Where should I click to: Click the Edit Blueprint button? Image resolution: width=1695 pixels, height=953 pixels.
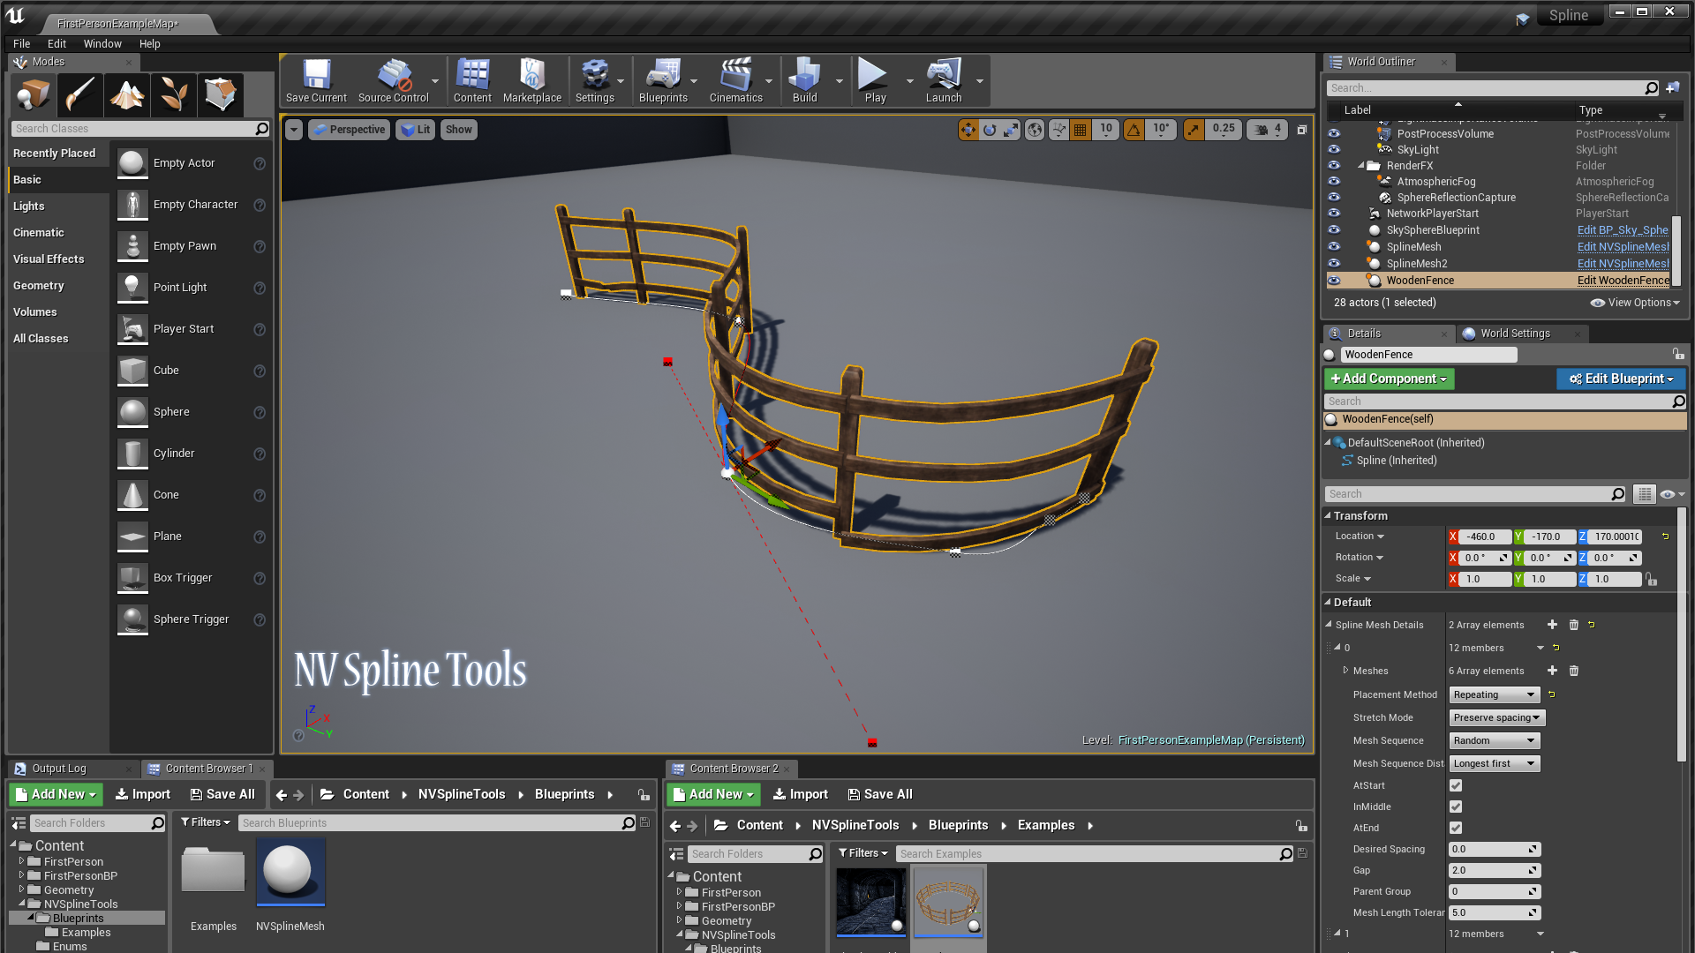click(x=1620, y=379)
